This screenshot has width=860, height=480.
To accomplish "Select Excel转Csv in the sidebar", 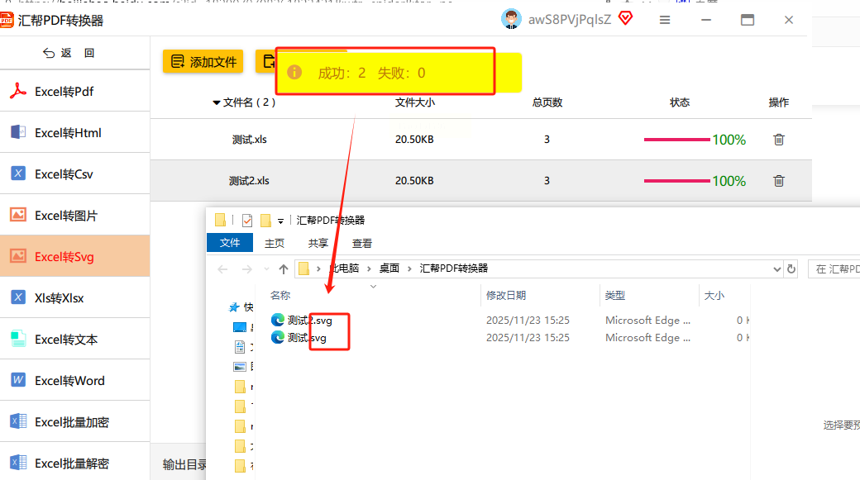I will pyautogui.click(x=74, y=173).
